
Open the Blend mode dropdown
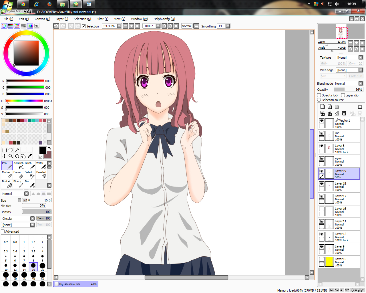point(349,84)
